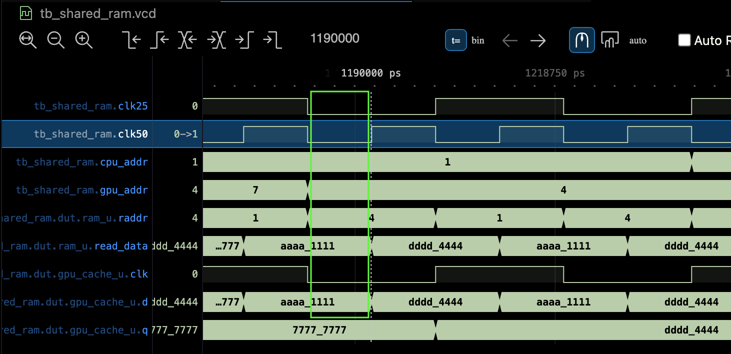Select the tb_shared_ram.gpu_addr signal row
731x354 pixels.
click(x=81, y=190)
